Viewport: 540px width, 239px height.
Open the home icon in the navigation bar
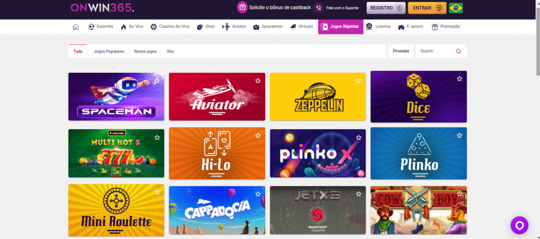[x=75, y=27]
